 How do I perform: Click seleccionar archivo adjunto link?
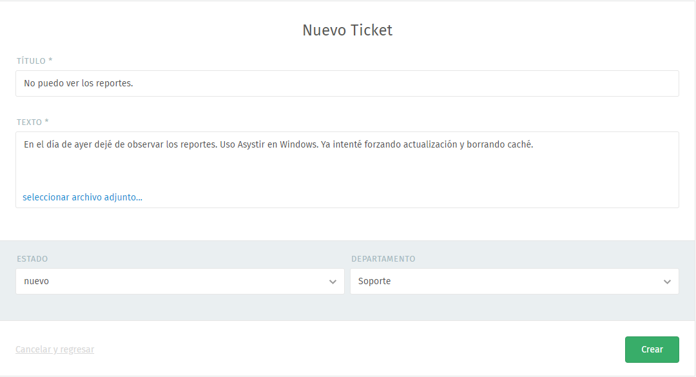(82, 197)
